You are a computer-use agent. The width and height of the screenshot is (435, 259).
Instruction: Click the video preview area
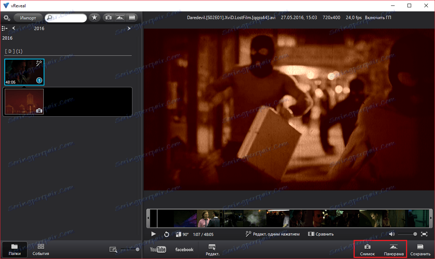289,110
